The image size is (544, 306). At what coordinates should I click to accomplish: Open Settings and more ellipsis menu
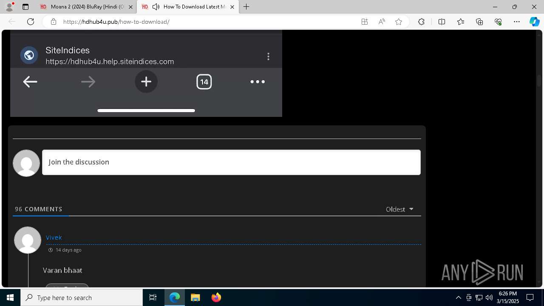(517, 22)
